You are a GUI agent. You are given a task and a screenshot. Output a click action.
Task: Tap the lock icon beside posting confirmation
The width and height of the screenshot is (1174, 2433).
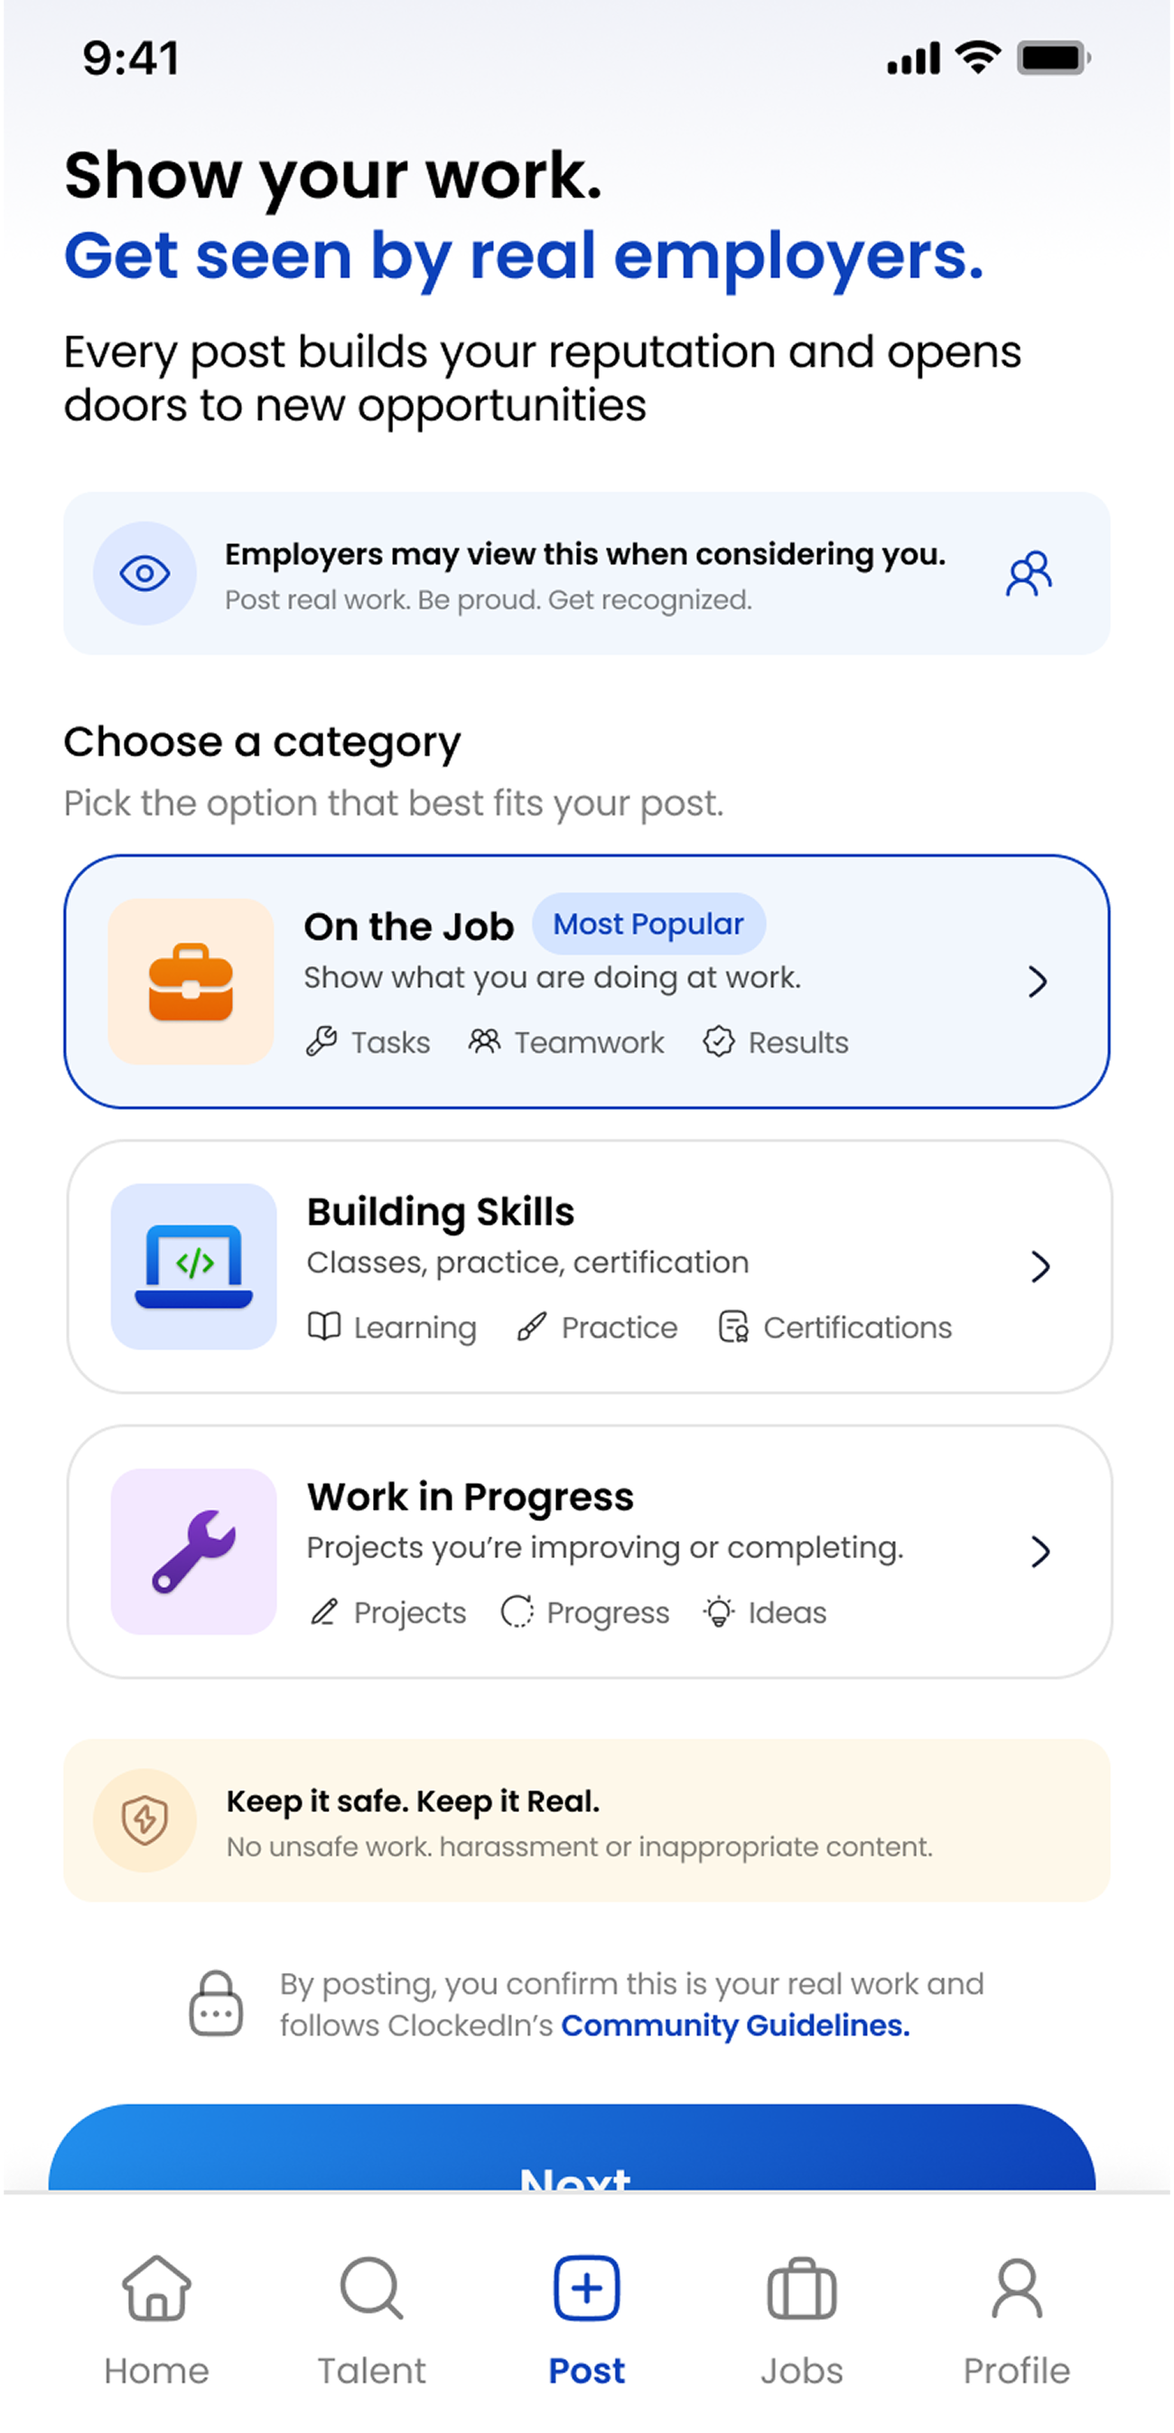click(216, 2002)
